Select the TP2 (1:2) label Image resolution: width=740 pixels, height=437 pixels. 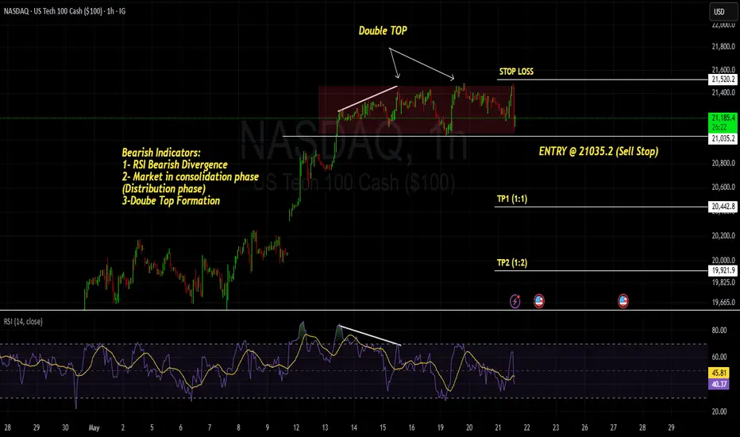coord(512,263)
